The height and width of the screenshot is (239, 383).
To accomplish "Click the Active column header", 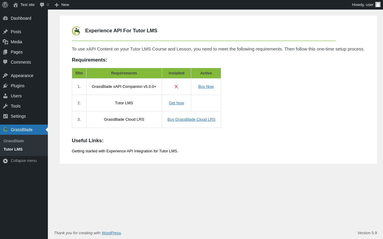I will click(x=206, y=73).
